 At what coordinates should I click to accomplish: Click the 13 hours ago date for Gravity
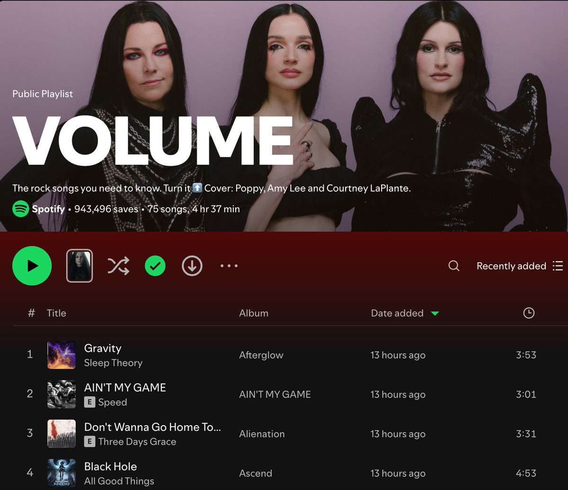[398, 355]
